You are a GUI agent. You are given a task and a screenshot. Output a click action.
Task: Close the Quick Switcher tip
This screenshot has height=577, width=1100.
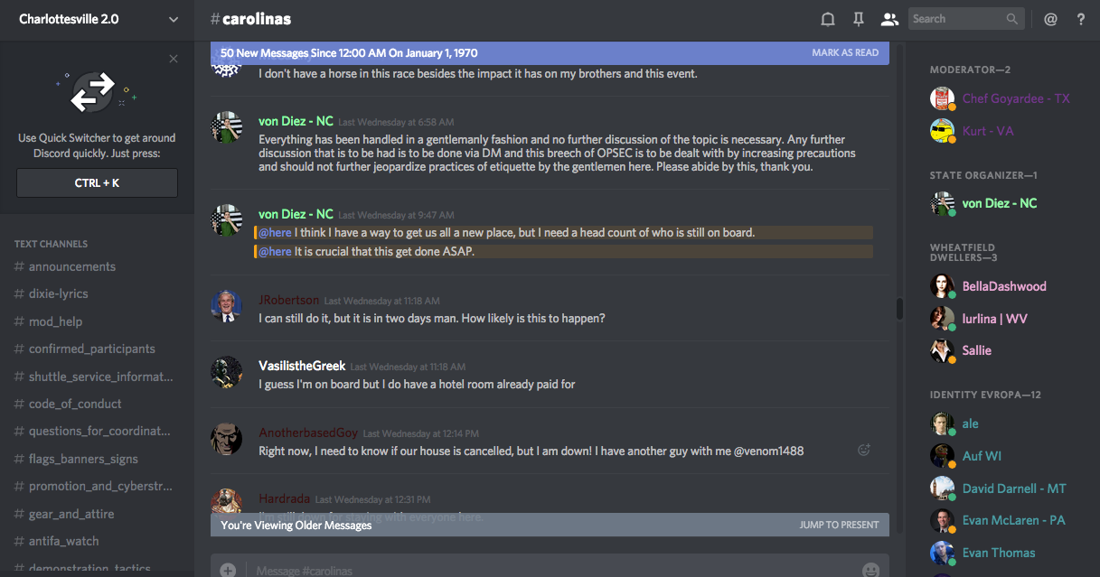pos(174,60)
